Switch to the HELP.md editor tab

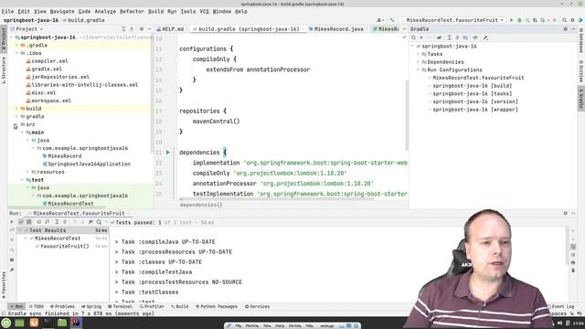pos(170,28)
